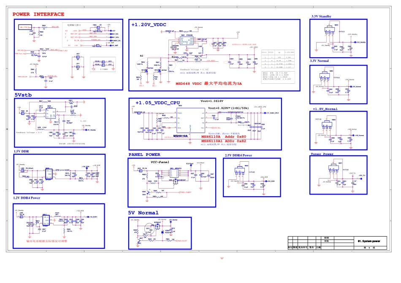This screenshot has height=283, width=401.
Task: Select the regulator symbol in Tuner Power
Action: 334,168
